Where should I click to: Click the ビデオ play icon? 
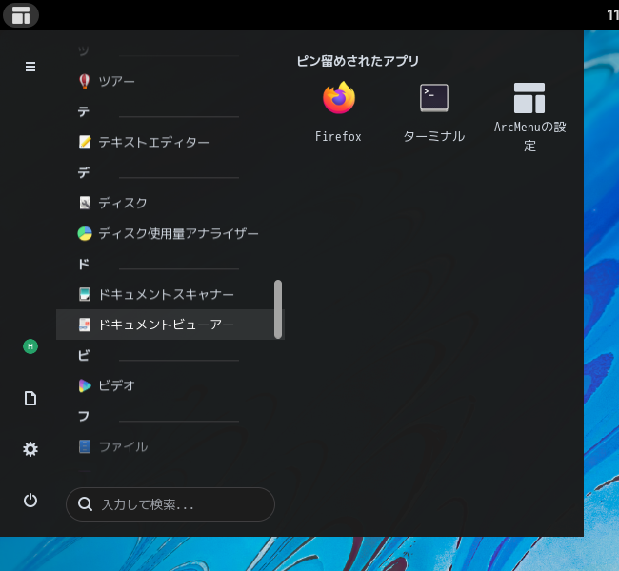(x=85, y=385)
